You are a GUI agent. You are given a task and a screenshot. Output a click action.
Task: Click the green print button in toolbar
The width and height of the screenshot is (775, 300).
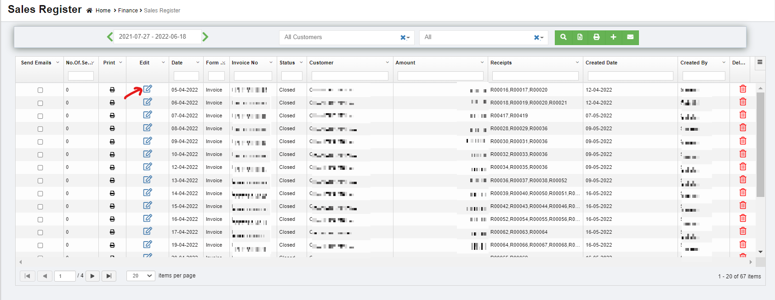[x=596, y=37]
